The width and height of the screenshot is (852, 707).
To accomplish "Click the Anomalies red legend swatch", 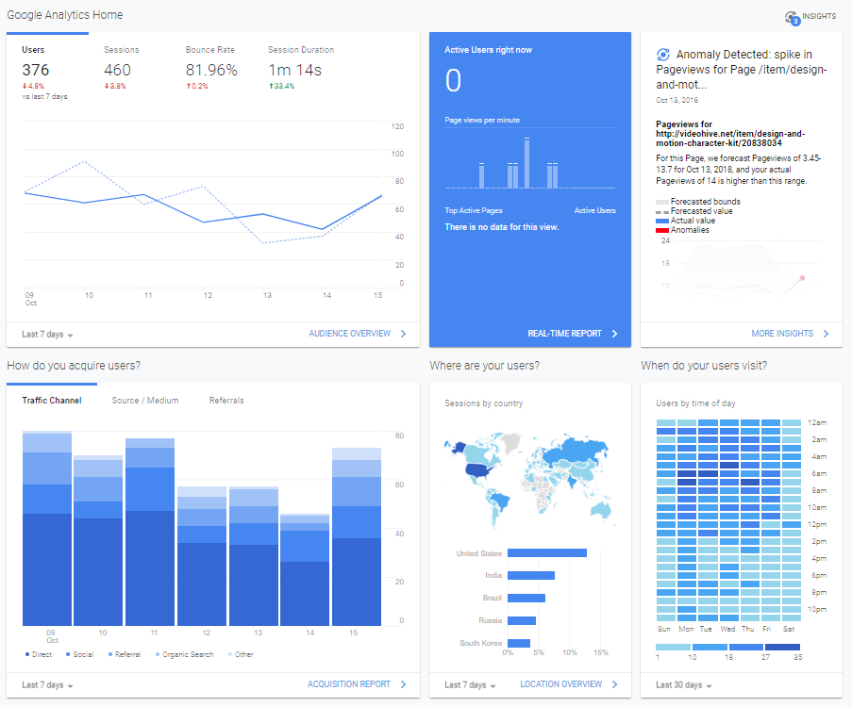I will [661, 231].
